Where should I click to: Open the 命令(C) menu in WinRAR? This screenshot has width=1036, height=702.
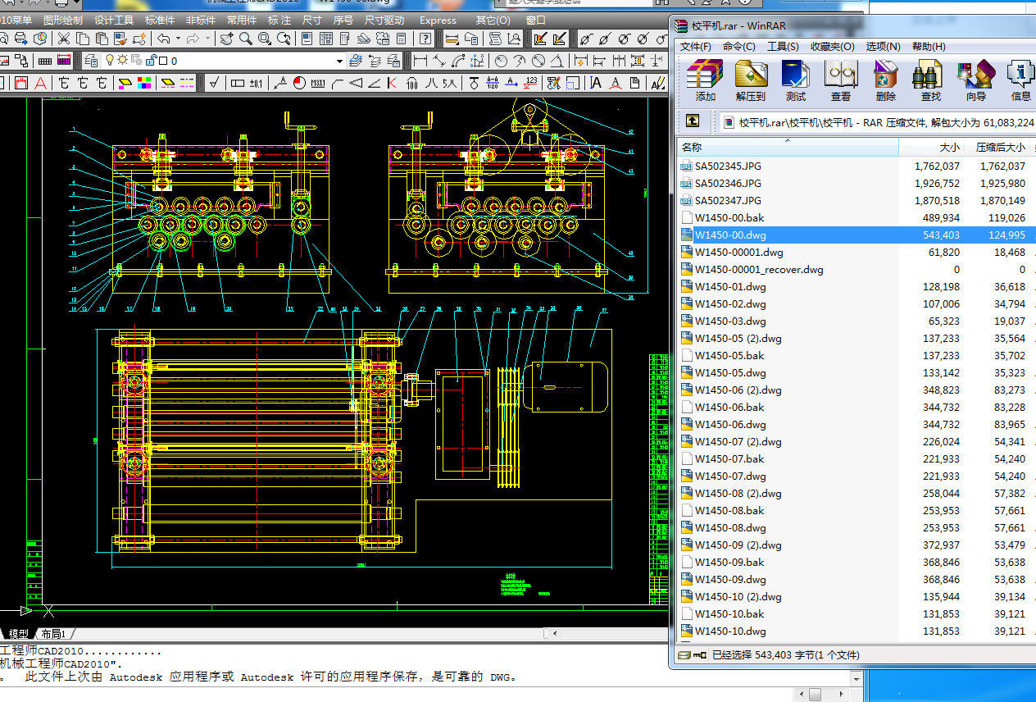(x=739, y=47)
